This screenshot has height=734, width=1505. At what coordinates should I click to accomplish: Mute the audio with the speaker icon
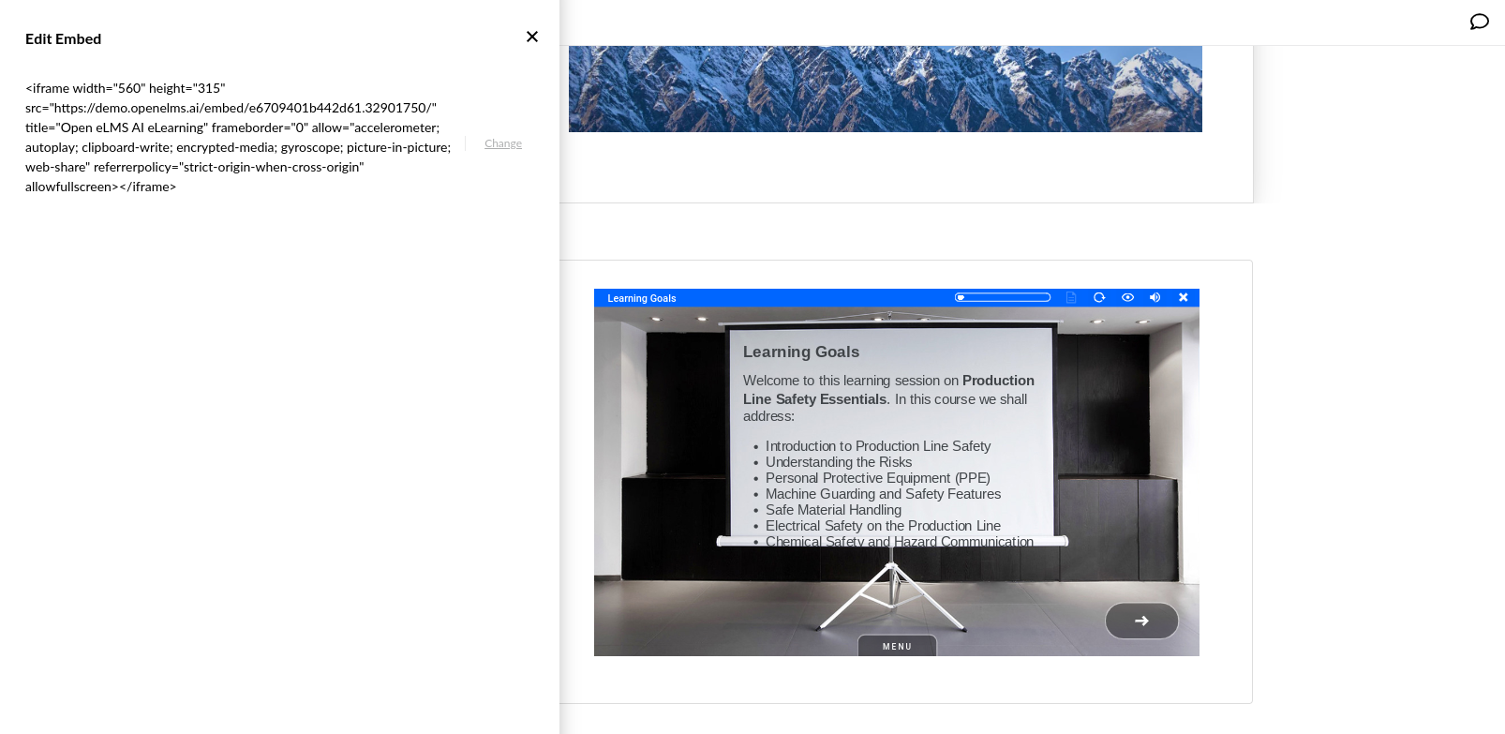(x=1155, y=297)
